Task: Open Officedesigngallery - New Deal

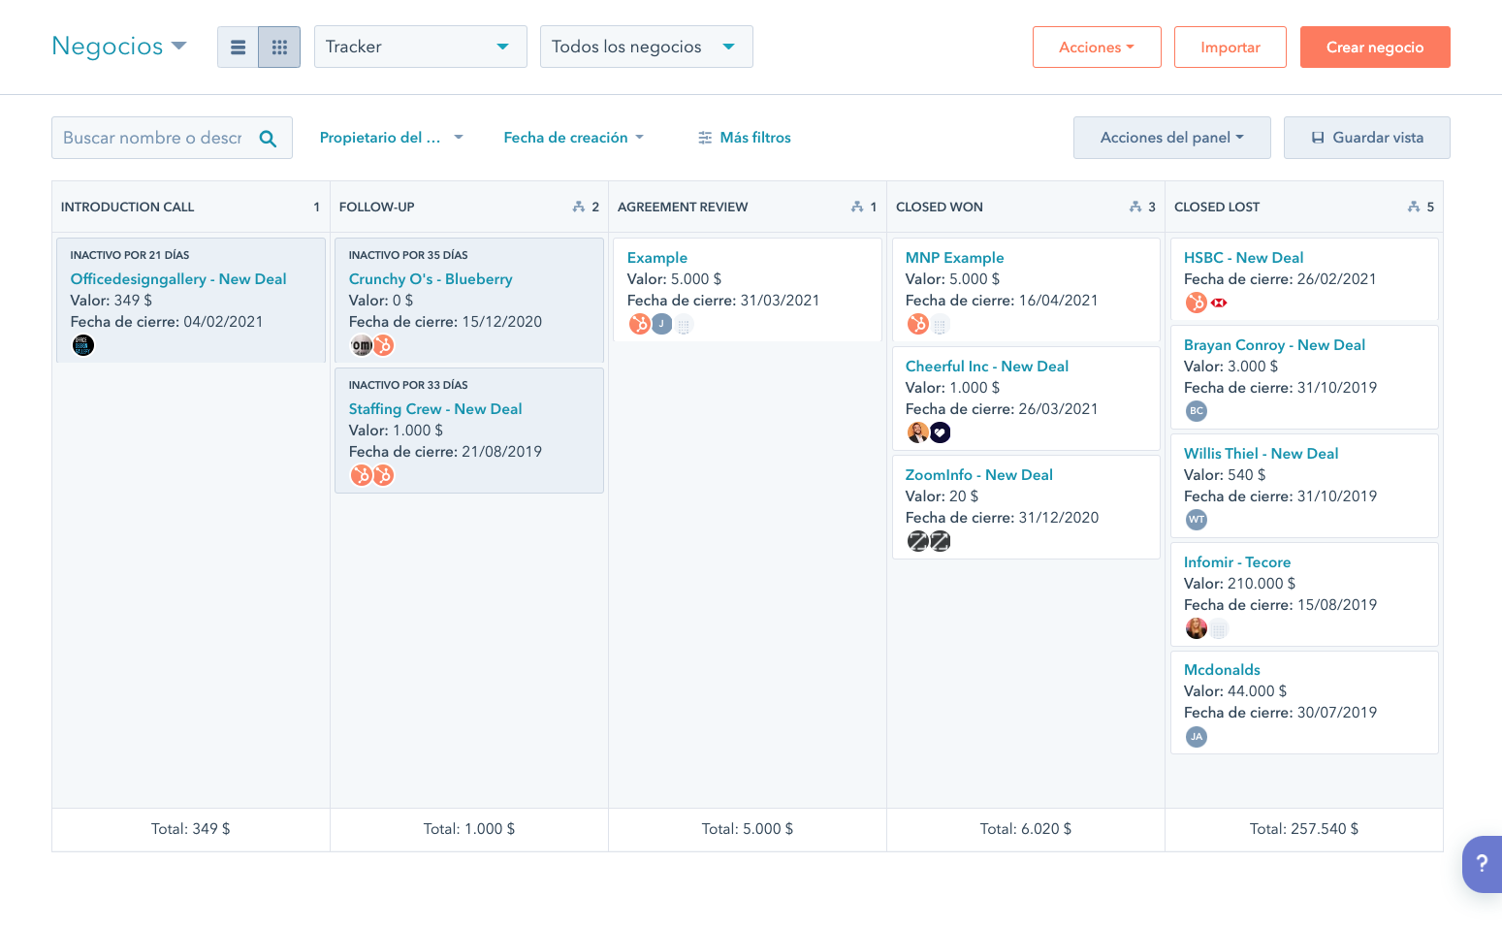Action: point(178,279)
